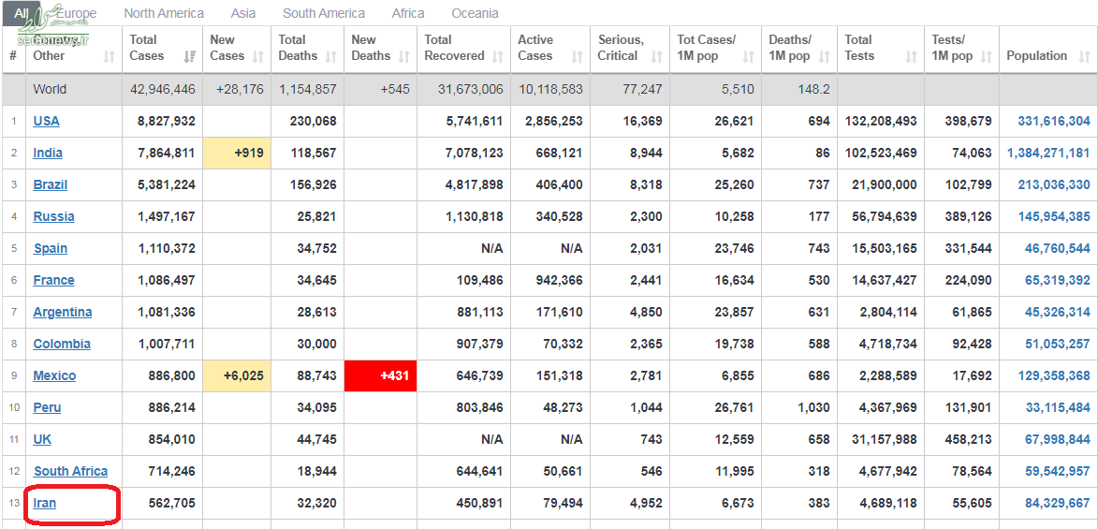Sort by Total Recovered arrow icon

point(497,57)
